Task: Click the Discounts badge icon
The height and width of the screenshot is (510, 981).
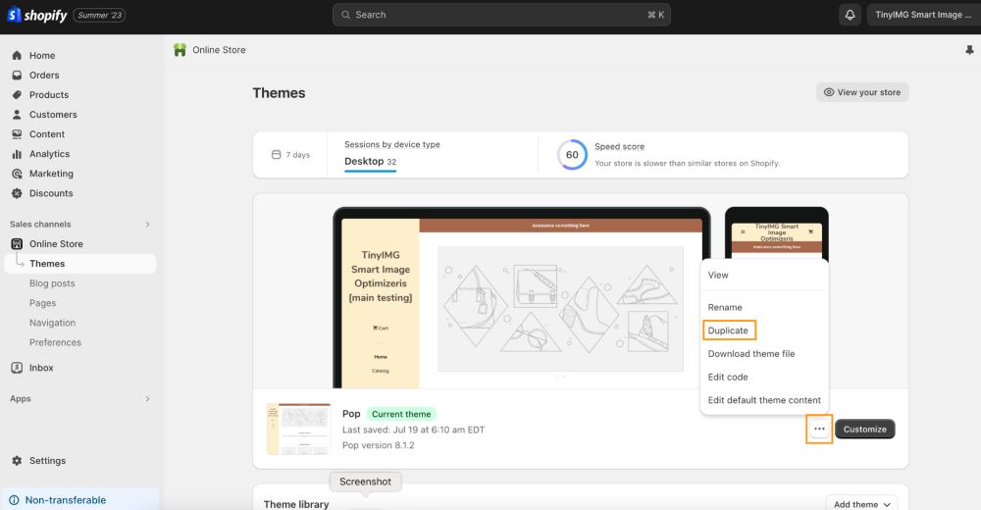Action: (17, 193)
